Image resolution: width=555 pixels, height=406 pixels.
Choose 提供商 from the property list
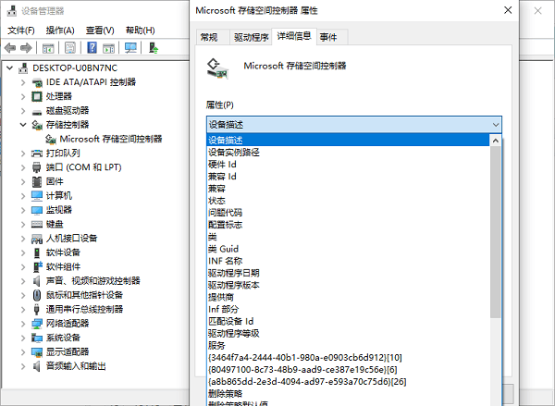pyautogui.click(x=349, y=297)
